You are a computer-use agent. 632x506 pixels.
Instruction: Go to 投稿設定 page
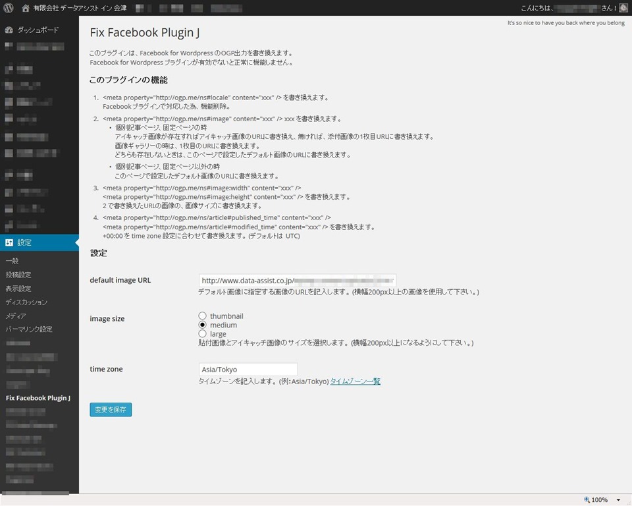tap(18, 275)
